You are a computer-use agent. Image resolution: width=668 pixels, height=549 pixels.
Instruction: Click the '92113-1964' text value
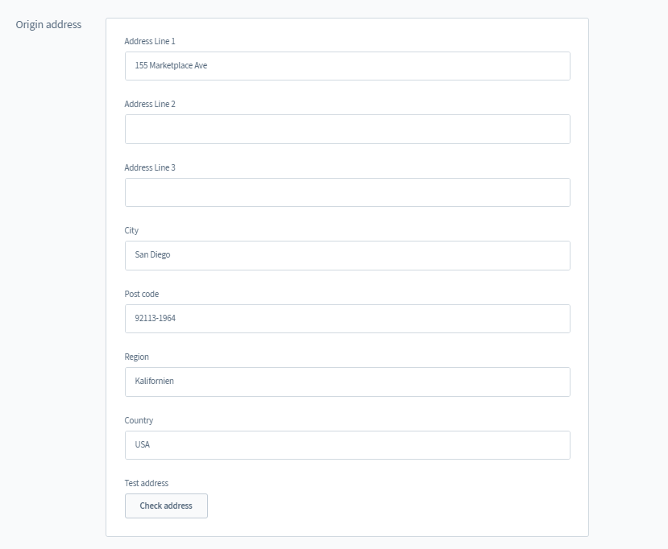pyautogui.click(x=155, y=318)
